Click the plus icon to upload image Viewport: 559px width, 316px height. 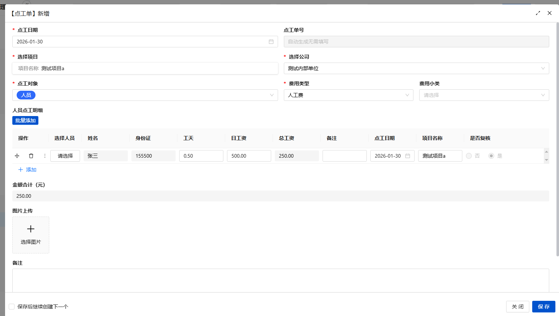point(31,229)
